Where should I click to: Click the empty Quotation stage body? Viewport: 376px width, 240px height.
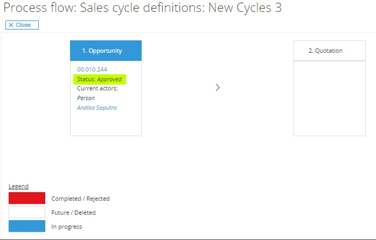(x=329, y=98)
